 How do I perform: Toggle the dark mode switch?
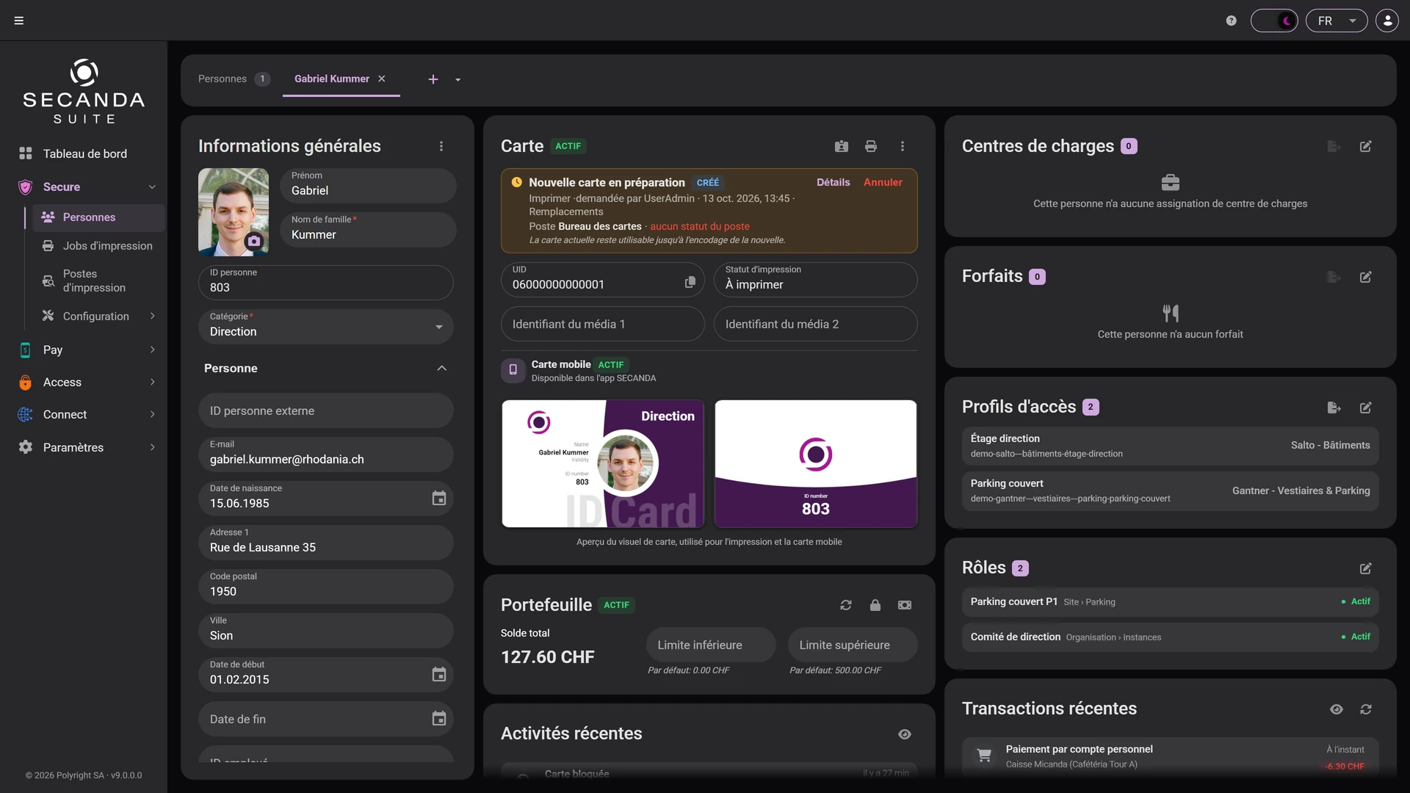coord(1274,21)
